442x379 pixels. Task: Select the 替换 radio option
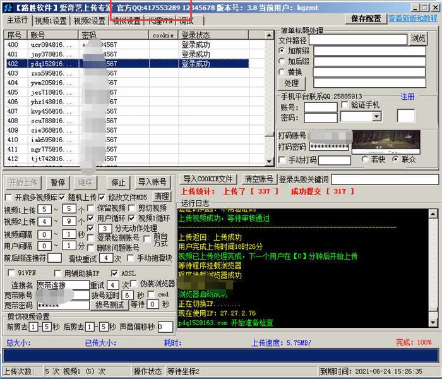click(x=282, y=72)
